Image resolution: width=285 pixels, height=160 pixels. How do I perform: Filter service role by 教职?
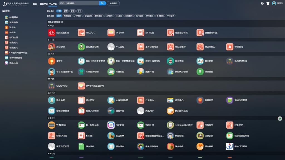point(73,11)
